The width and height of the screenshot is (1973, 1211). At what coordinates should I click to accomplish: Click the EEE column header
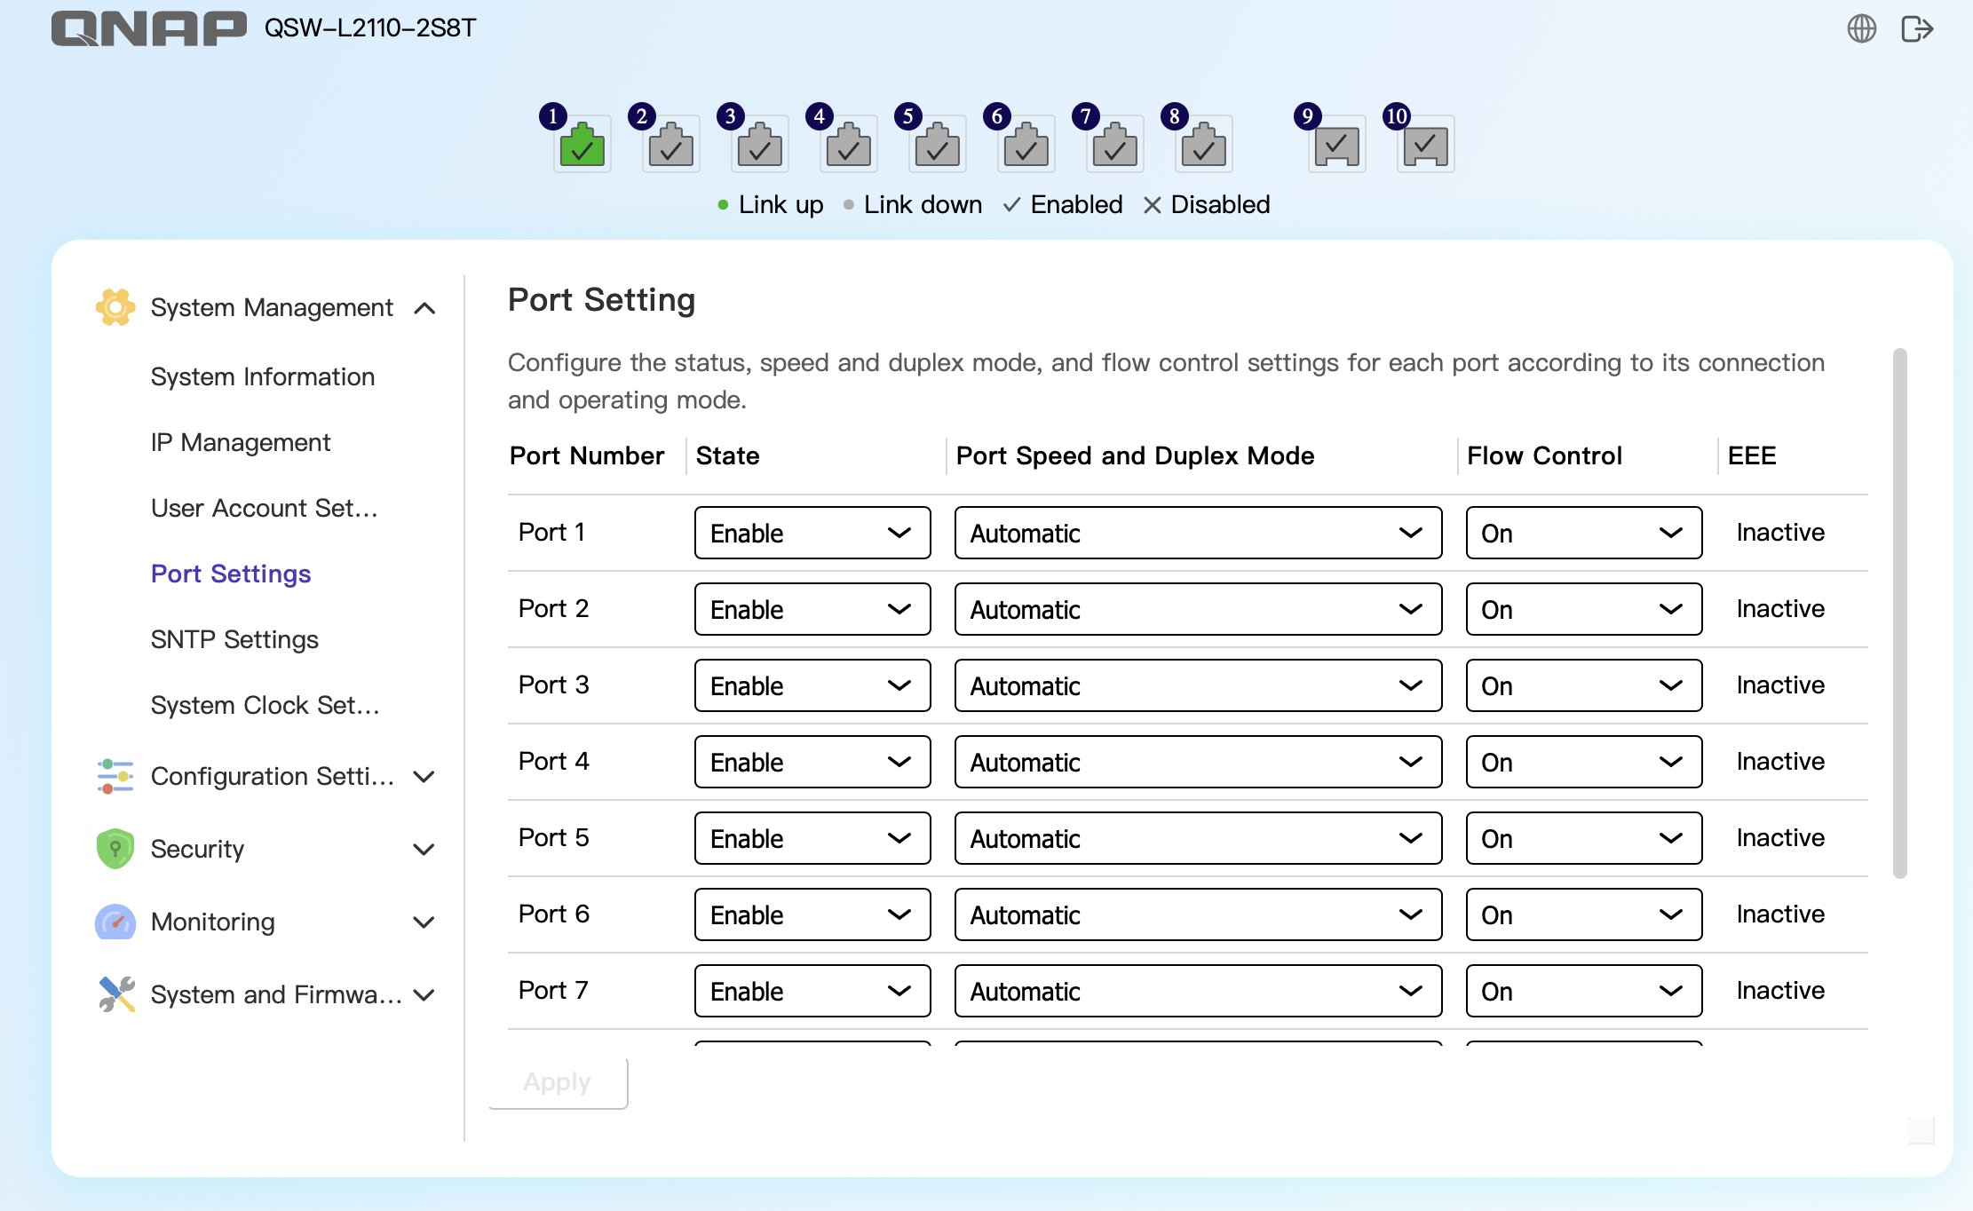[1752, 455]
